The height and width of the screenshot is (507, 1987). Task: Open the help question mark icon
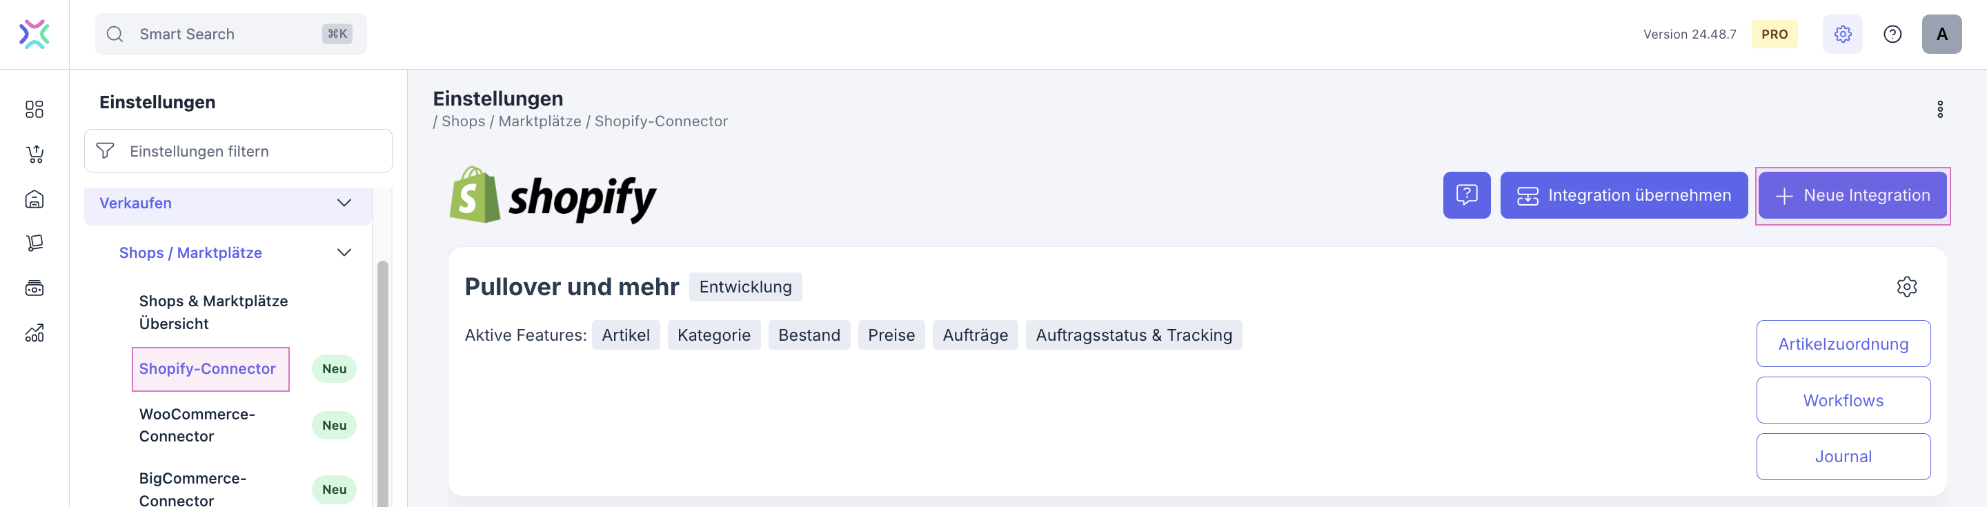click(x=1892, y=34)
